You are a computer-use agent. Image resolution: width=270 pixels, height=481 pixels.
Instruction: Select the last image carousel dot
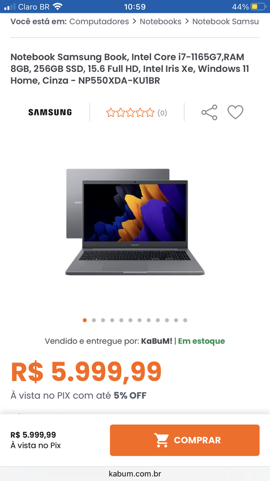pos(185,320)
